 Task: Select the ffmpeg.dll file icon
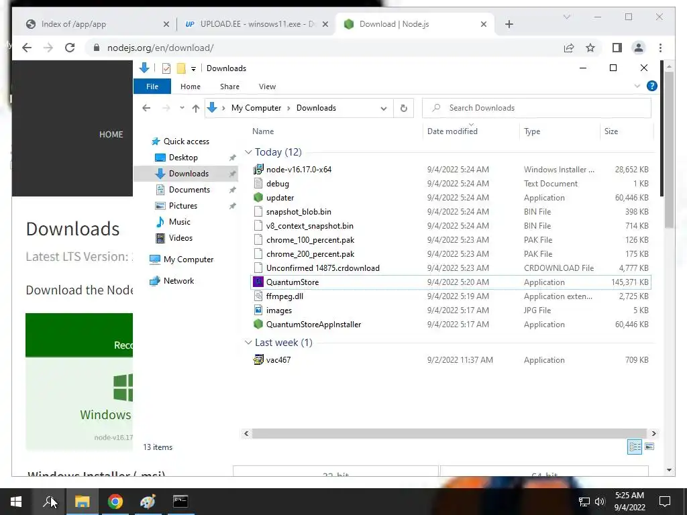(x=258, y=296)
